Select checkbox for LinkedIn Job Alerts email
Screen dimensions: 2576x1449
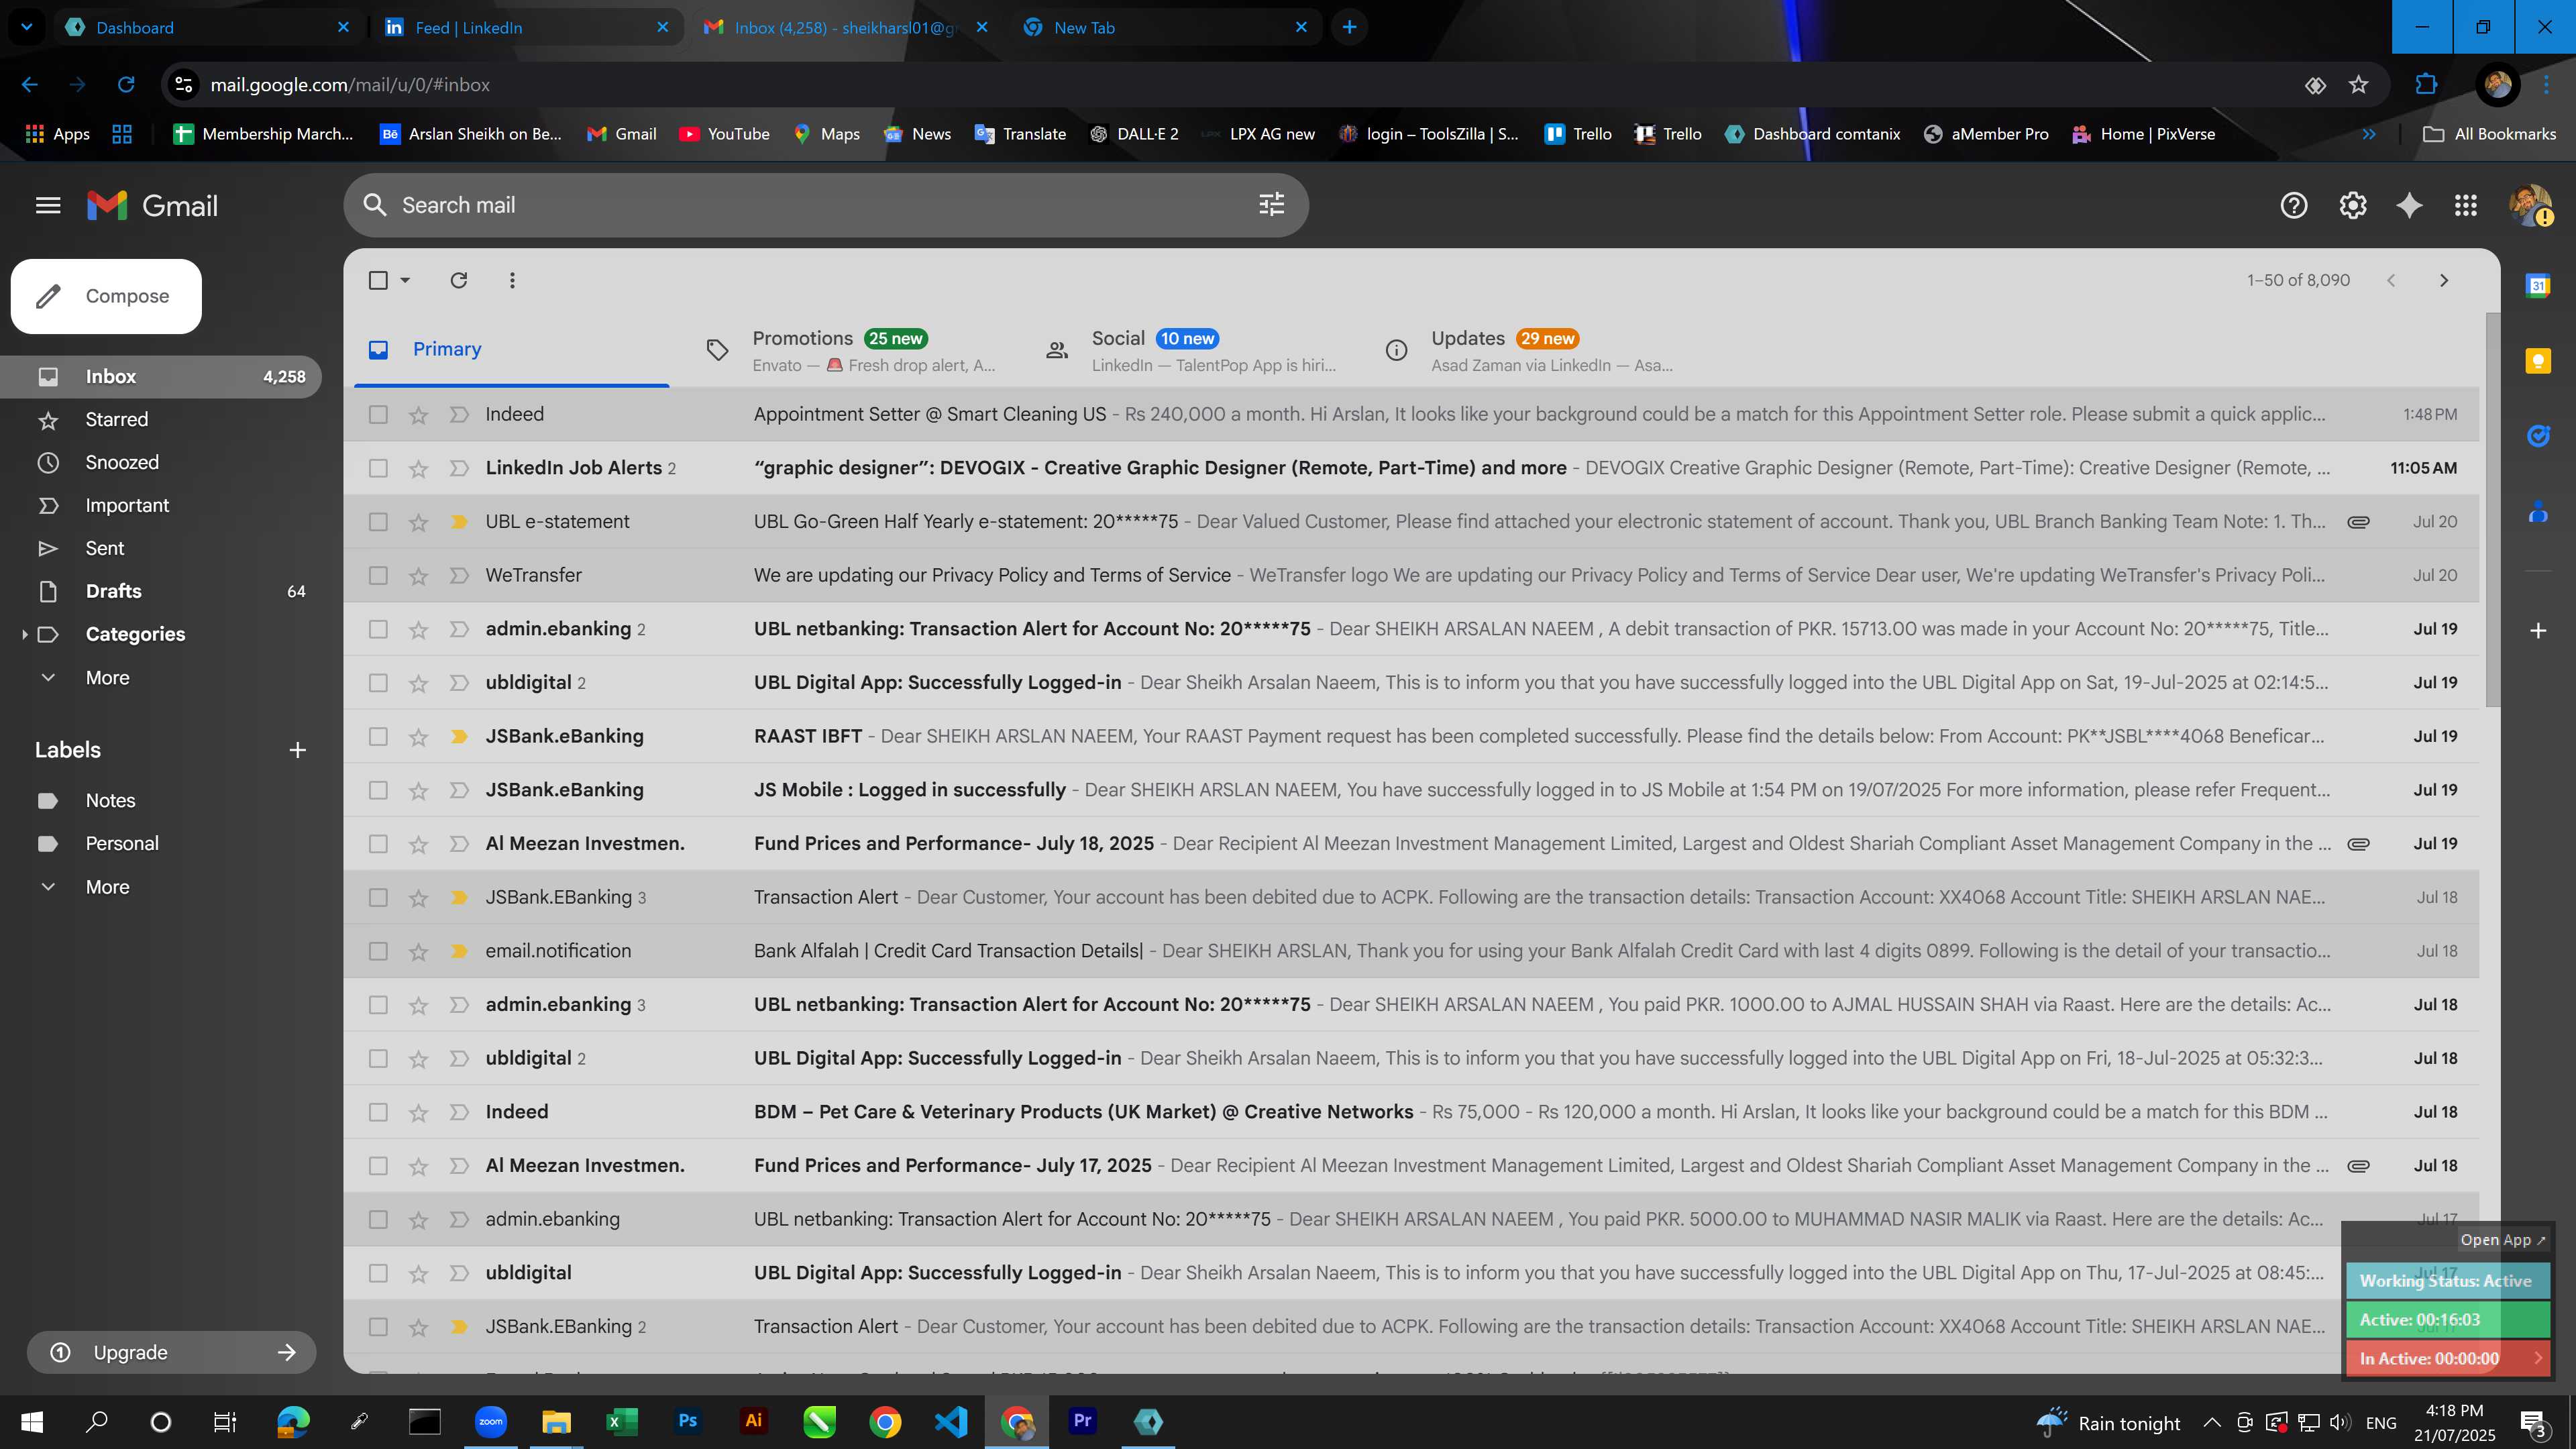(378, 468)
